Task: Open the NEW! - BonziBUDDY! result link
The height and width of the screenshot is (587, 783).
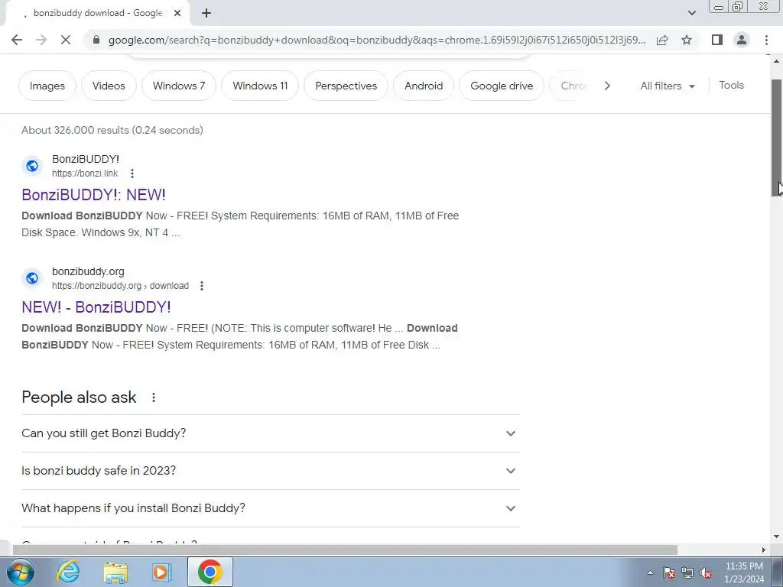Action: 96,307
